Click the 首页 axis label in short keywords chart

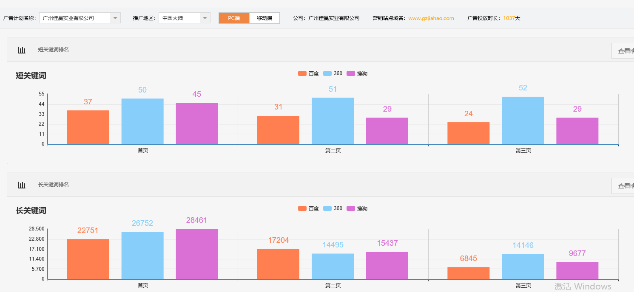click(x=142, y=150)
